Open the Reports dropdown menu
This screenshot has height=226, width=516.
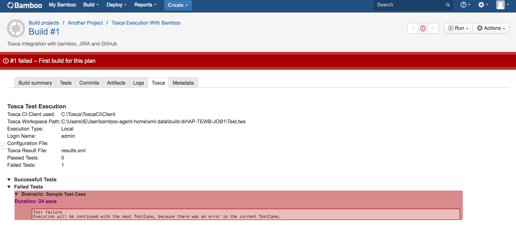145,5
